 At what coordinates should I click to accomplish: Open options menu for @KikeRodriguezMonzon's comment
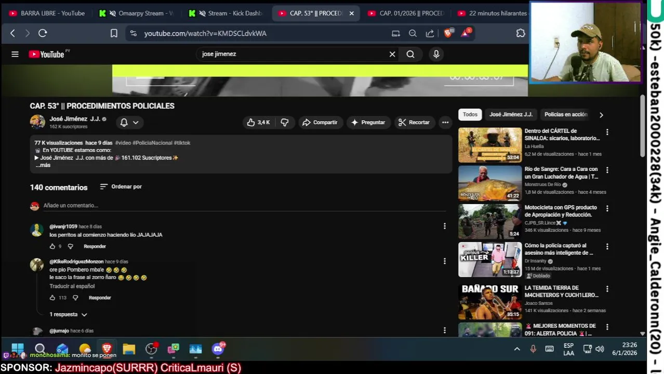point(444,261)
